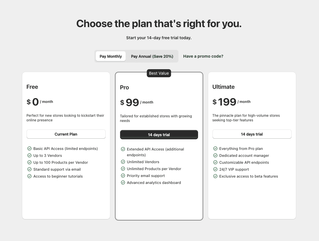Click the checkmark beside Extended API Access

(x=123, y=149)
